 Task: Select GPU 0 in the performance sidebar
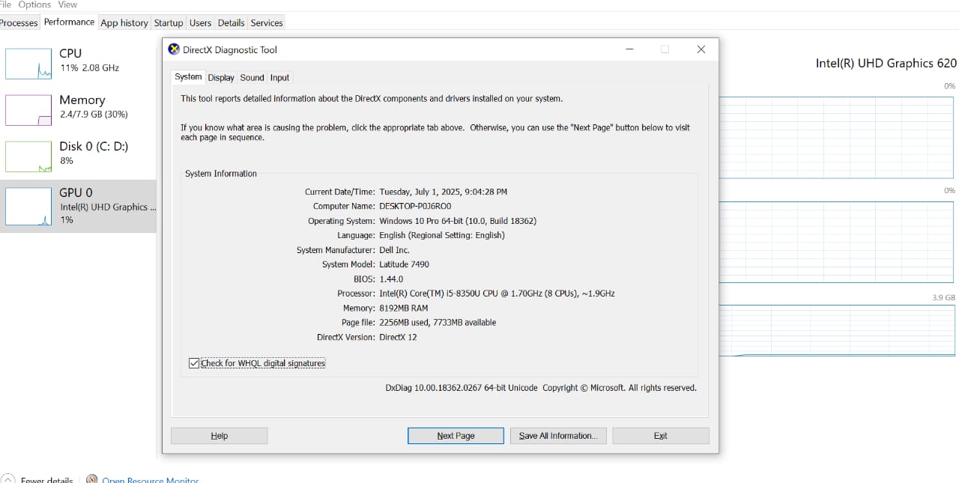coord(78,206)
